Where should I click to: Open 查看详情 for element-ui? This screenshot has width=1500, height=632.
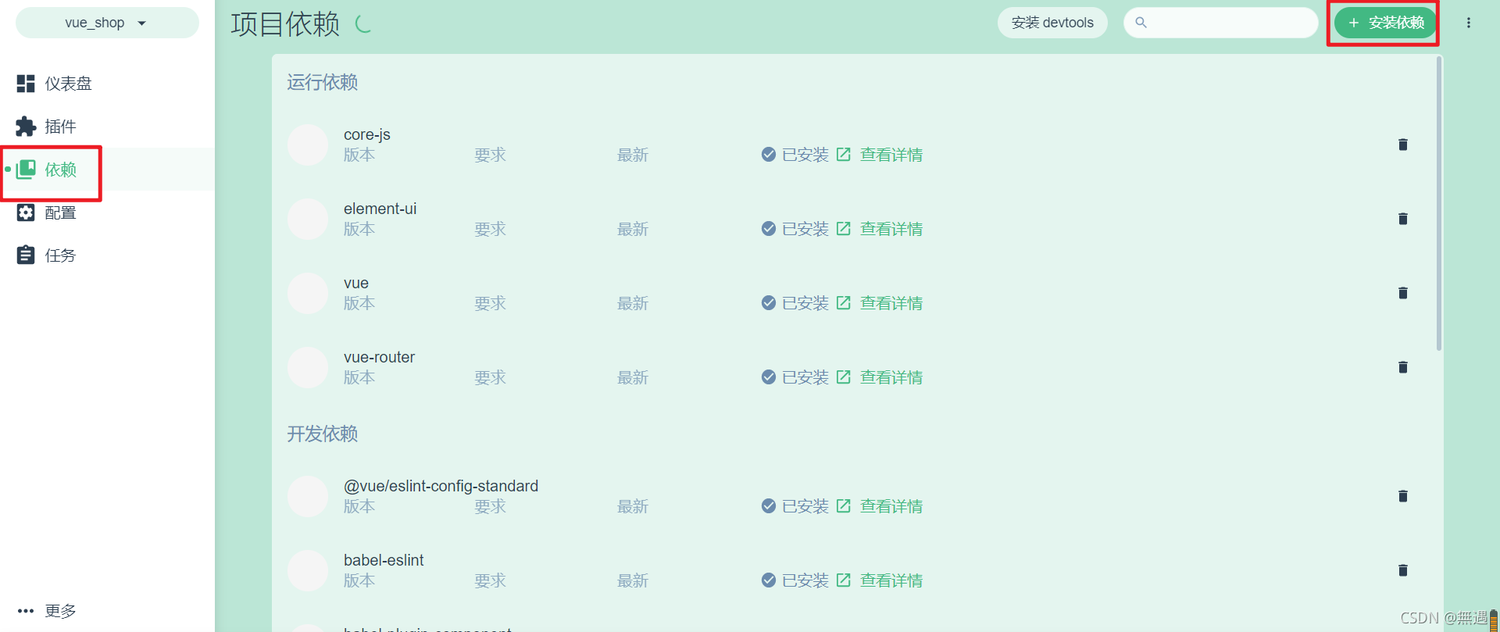(891, 229)
